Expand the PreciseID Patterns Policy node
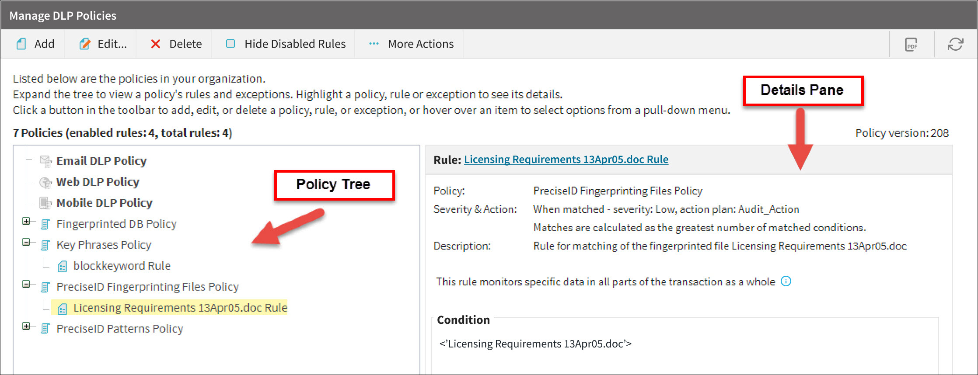978x375 pixels. [27, 326]
